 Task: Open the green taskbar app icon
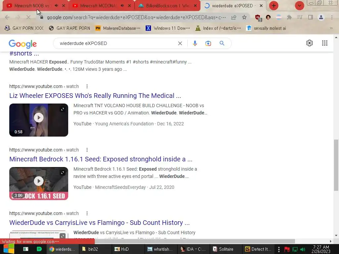39,249
